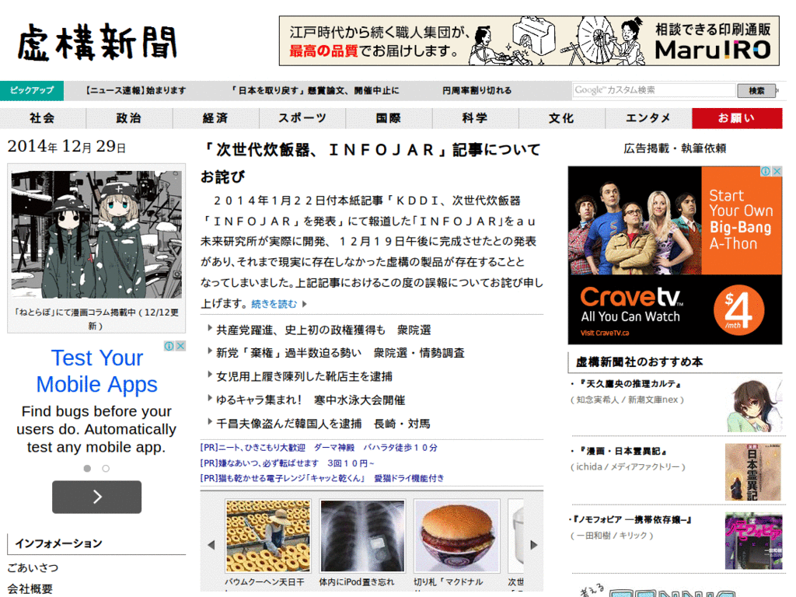Open the 会社概要 information link
The height and width of the screenshot is (597, 796).
[x=30, y=588]
